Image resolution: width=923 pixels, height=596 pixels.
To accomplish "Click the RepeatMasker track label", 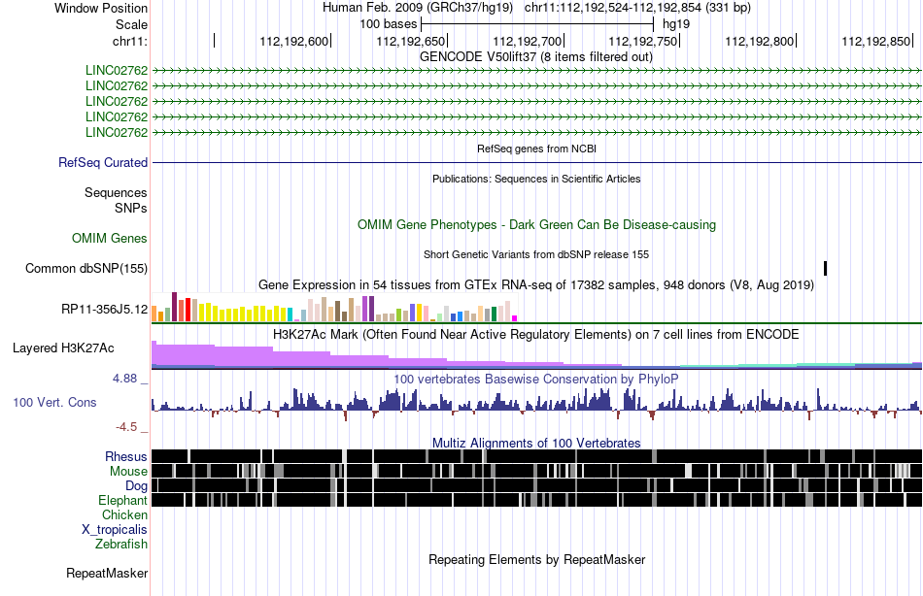I will pyautogui.click(x=107, y=573).
